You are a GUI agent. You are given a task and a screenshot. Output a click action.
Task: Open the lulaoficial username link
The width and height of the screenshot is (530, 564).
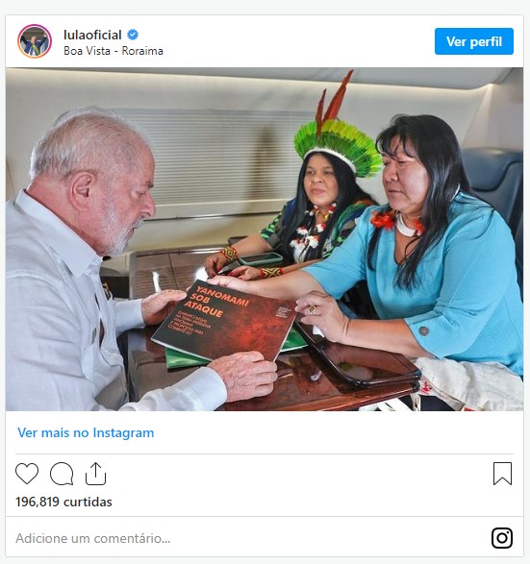(92, 35)
